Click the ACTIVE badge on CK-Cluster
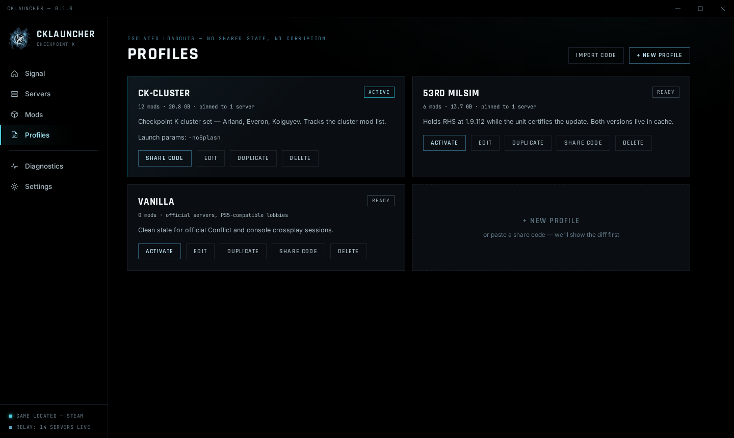This screenshot has height=438, width=734. [x=379, y=92]
